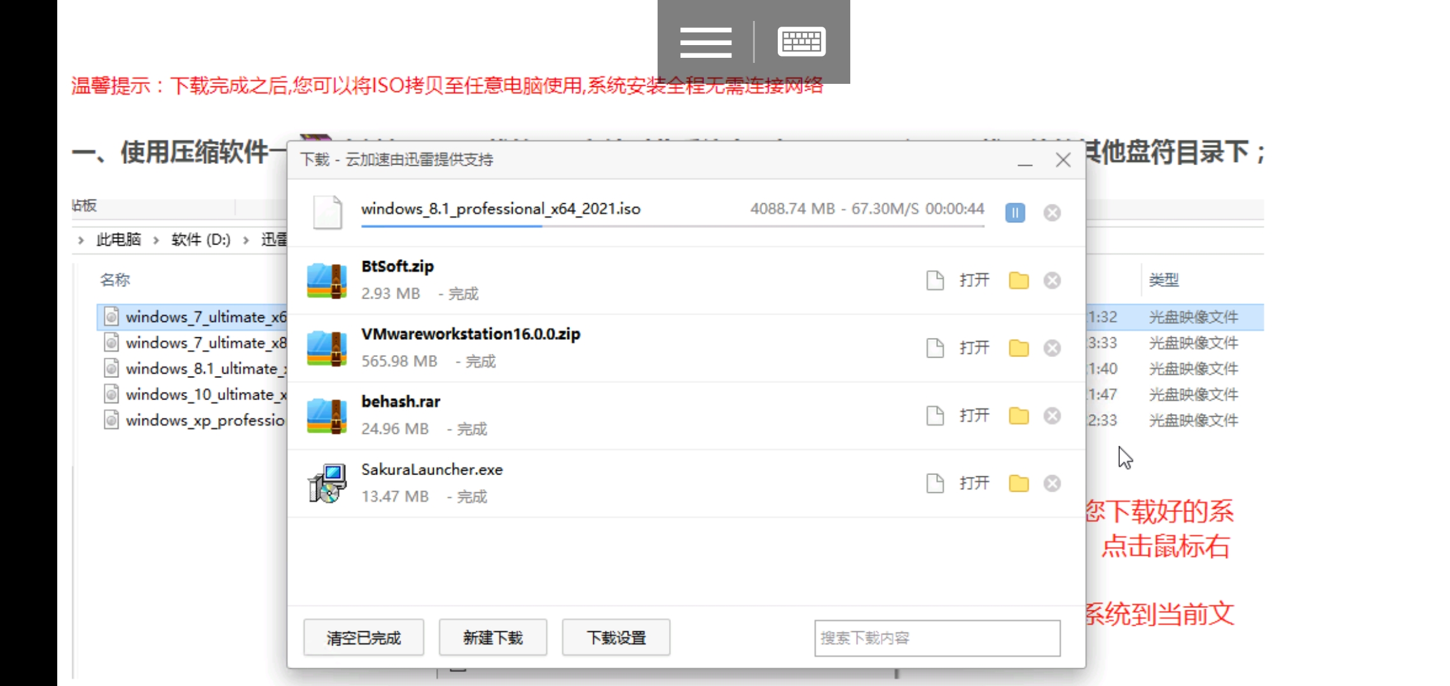Cancel the windows_8.1 ISO download
The image size is (1450, 686).
tap(1052, 213)
